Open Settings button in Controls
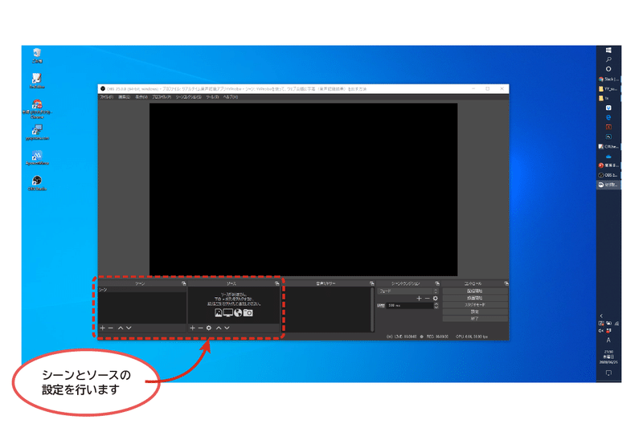Image resolution: width=643 pixels, height=428 pixels. tap(475, 312)
